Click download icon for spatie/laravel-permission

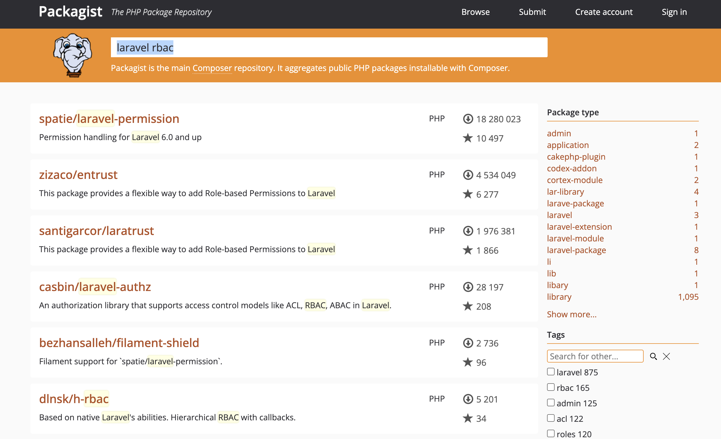click(x=468, y=119)
